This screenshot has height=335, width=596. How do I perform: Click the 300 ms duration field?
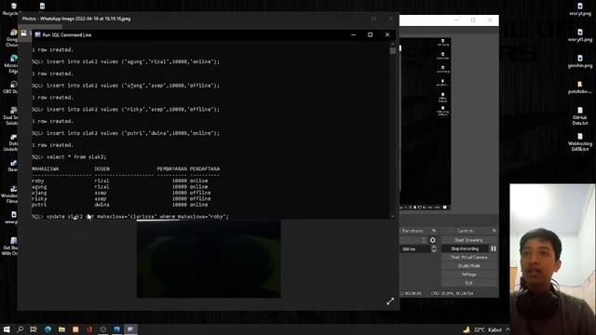click(x=414, y=249)
